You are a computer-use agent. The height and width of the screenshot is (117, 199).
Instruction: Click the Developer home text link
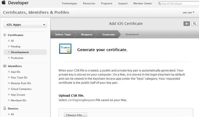coord(18,3)
